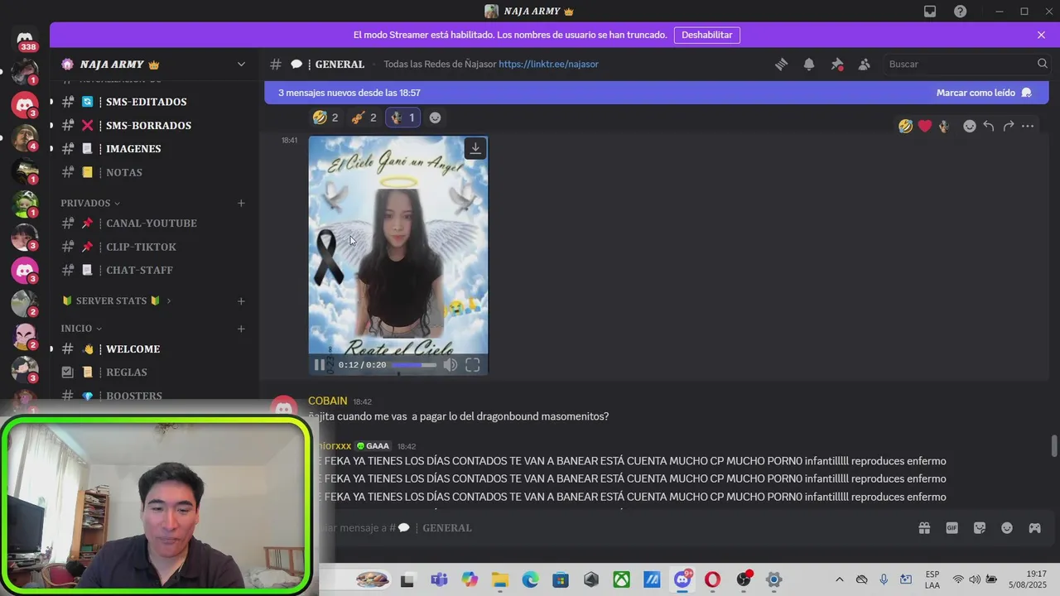Screen dimensions: 1060x596
Task: Toggle the selected reaction with count 1
Action: coord(402,118)
